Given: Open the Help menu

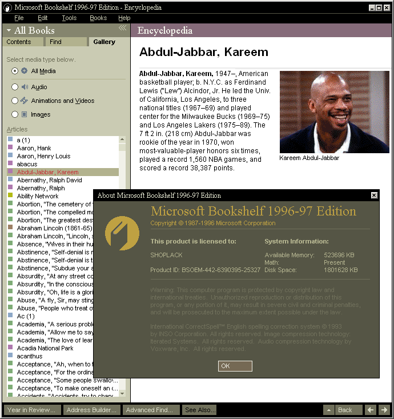Looking at the screenshot, I should click(124, 18).
